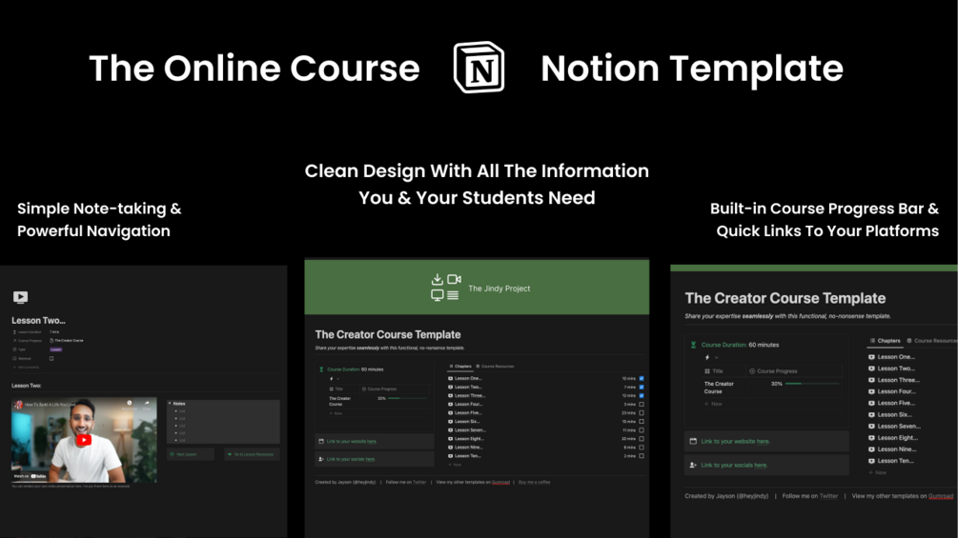Click the Lesson Nine icon in the right page
Screen dimensions: 958x538
(x=871, y=449)
